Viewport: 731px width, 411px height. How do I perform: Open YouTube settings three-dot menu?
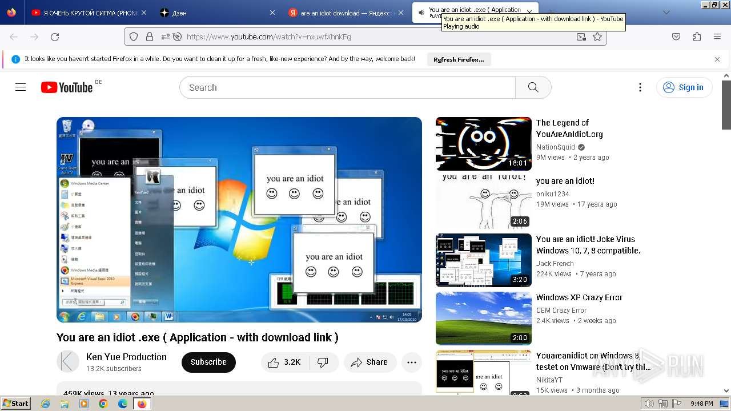click(640, 87)
